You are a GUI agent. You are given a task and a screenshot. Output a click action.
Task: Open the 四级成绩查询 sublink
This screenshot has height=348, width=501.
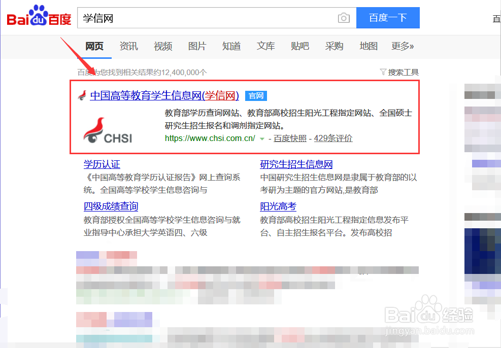click(111, 206)
